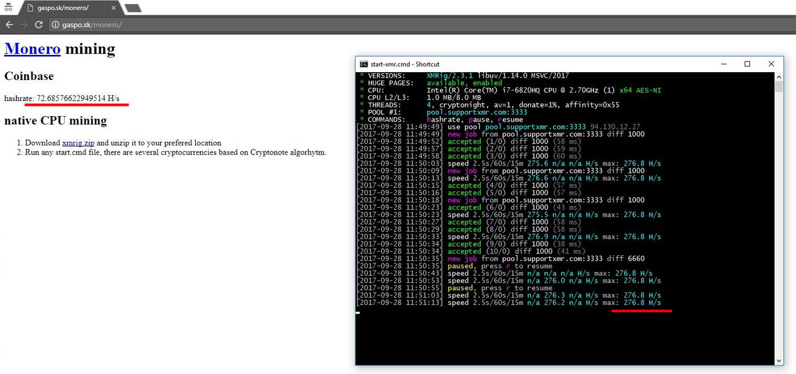Click the Coinbase heading
Viewport: 796px width, 374px height.
pos(29,76)
